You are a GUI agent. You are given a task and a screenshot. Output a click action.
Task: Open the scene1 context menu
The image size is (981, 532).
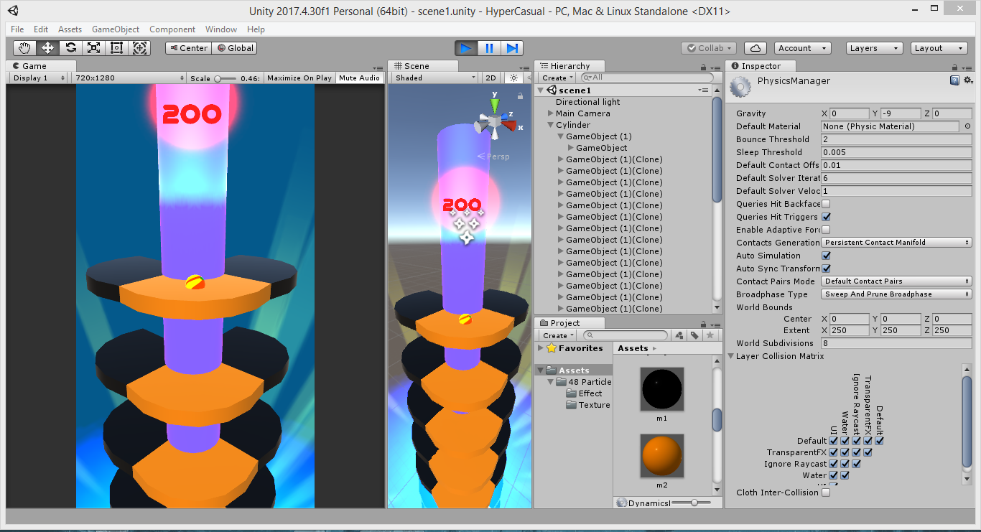[704, 90]
